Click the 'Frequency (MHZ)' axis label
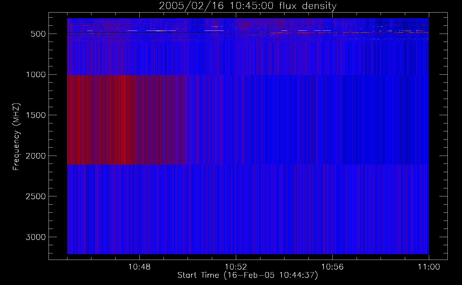 coord(16,137)
